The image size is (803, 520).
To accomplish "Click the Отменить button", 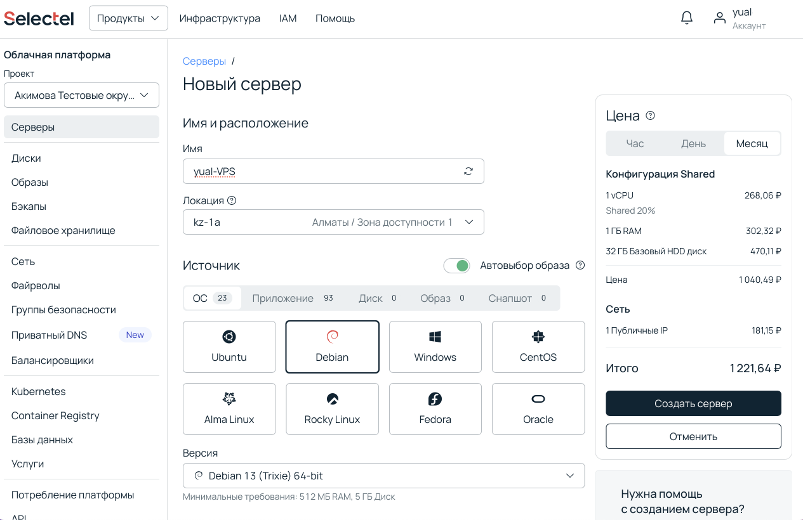I will (693, 436).
